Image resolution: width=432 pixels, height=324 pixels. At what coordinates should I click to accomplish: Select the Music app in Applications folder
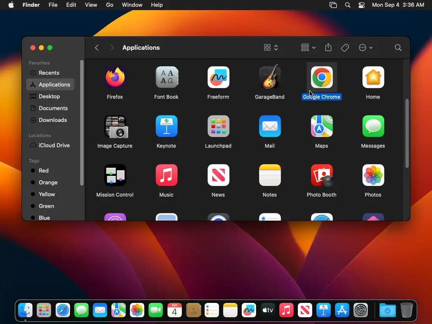pos(166,175)
